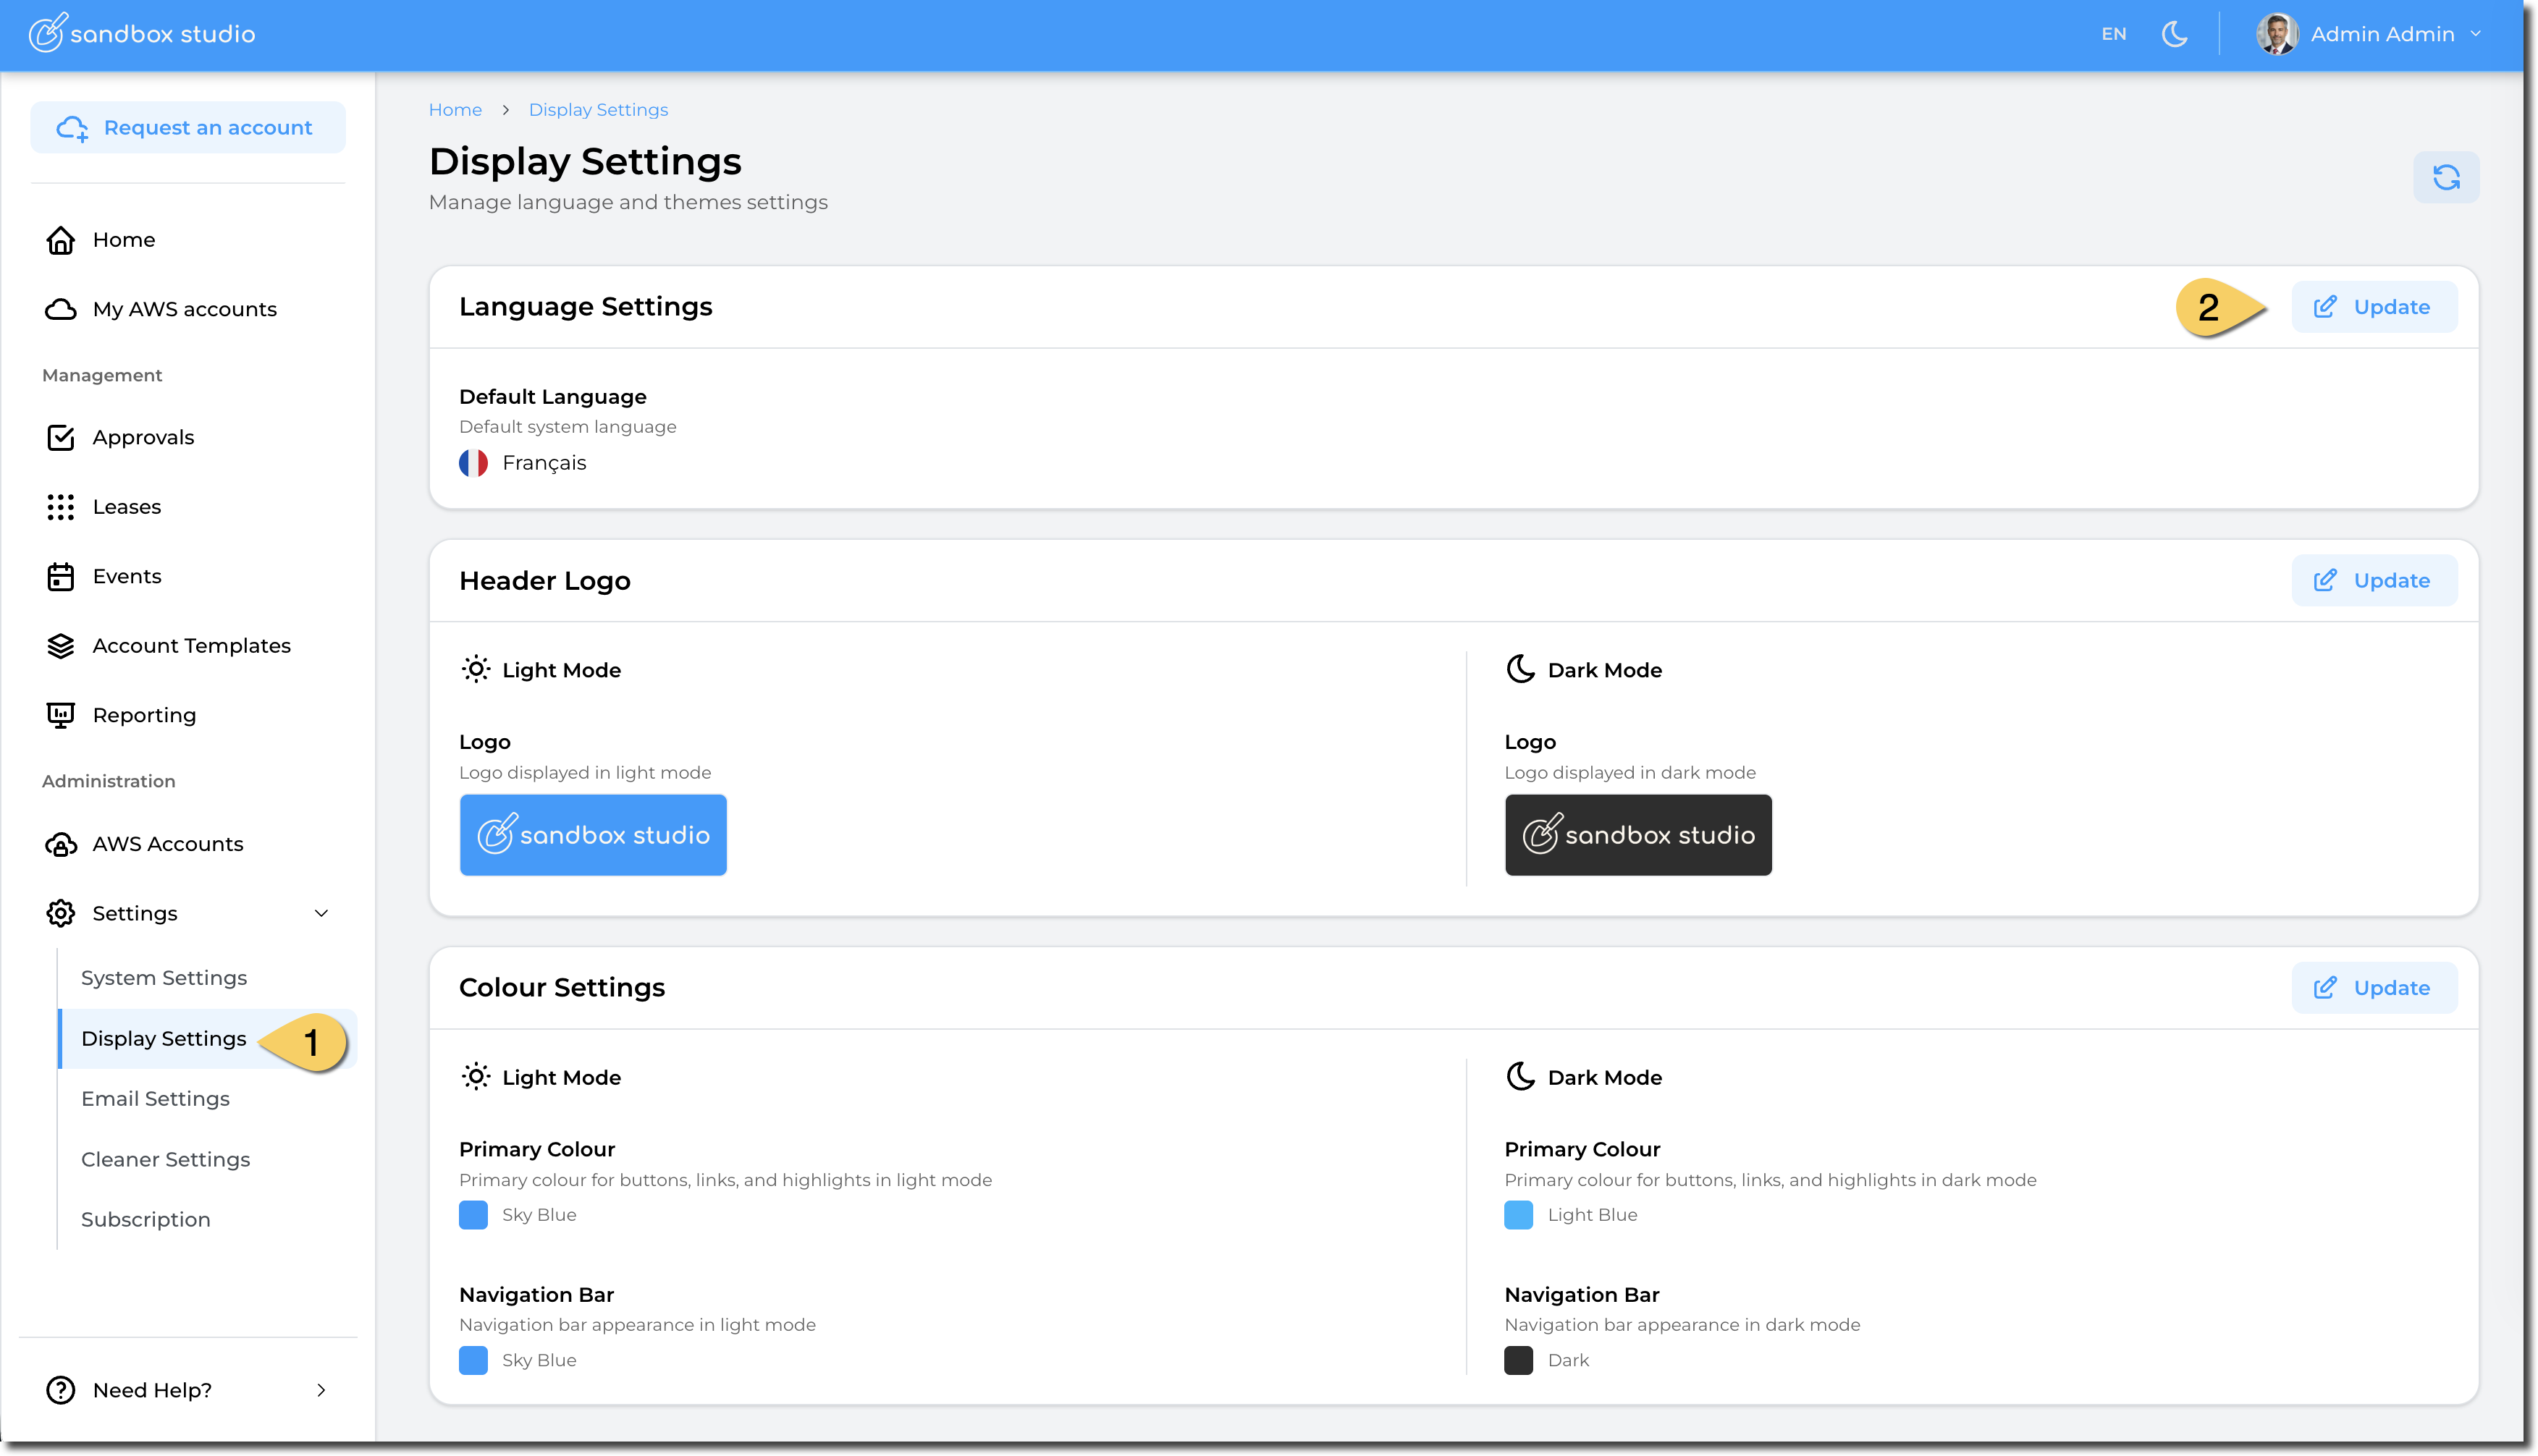
Task: Click the refresh icon beside Display Settings title
Action: [x=2445, y=177]
